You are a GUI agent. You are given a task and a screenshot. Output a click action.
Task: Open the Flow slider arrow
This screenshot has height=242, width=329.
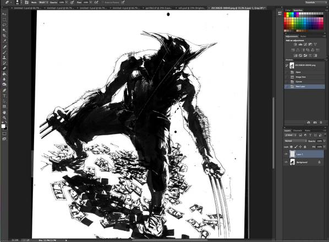click(91, 3)
